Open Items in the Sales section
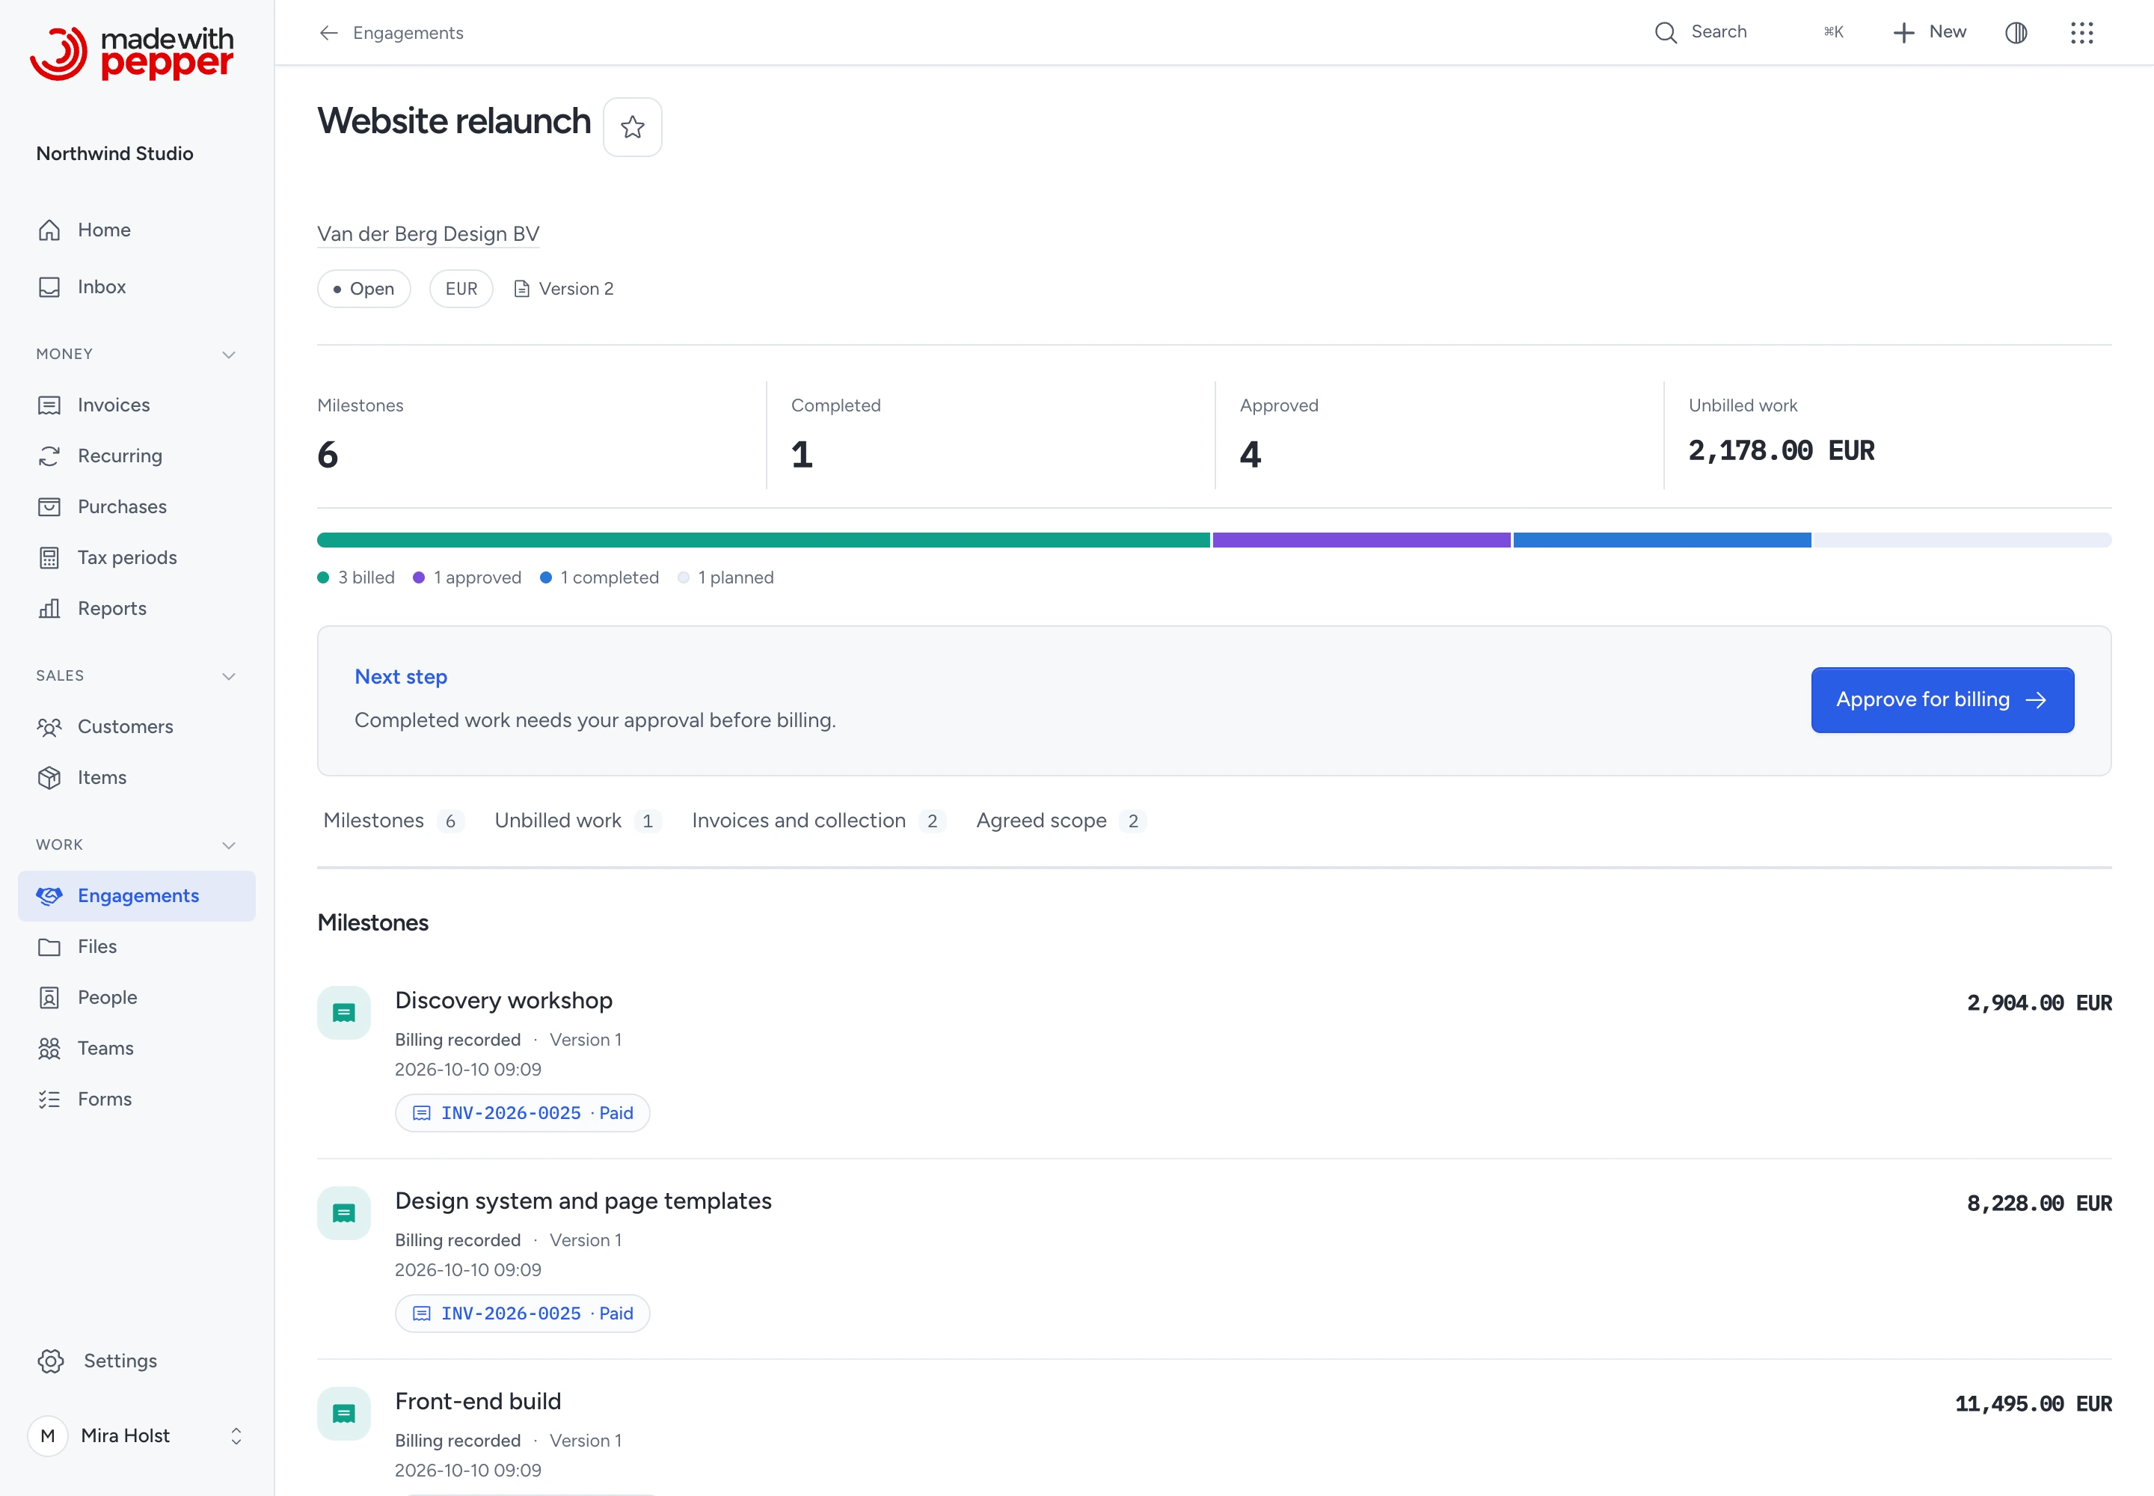 pyautogui.click(x=137, y=777)
